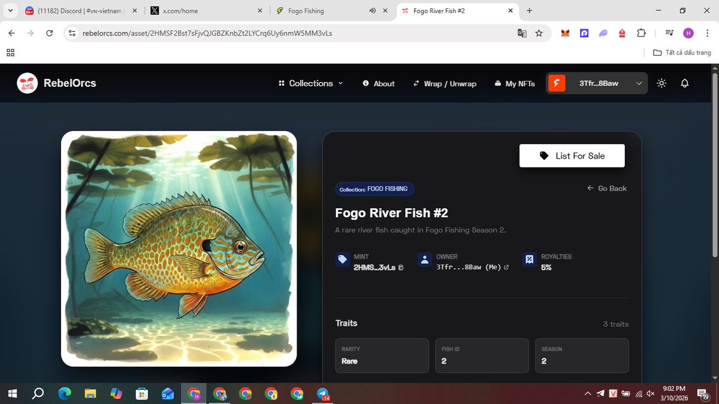
Task: Click the mint tag icon
Action: [343, 260]
